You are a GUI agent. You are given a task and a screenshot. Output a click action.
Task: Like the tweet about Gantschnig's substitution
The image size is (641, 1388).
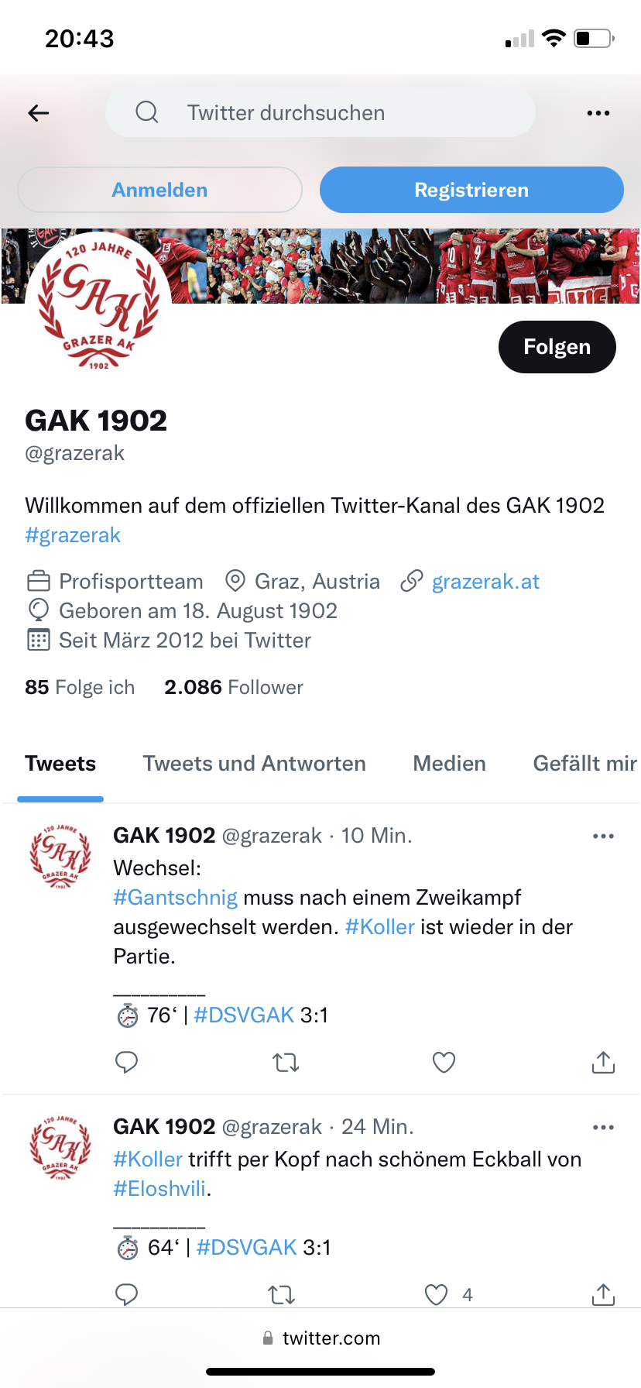444,1062
